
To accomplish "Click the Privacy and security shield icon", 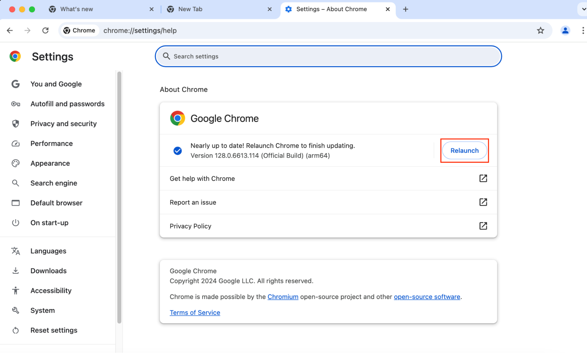I will tap(15, 123).
